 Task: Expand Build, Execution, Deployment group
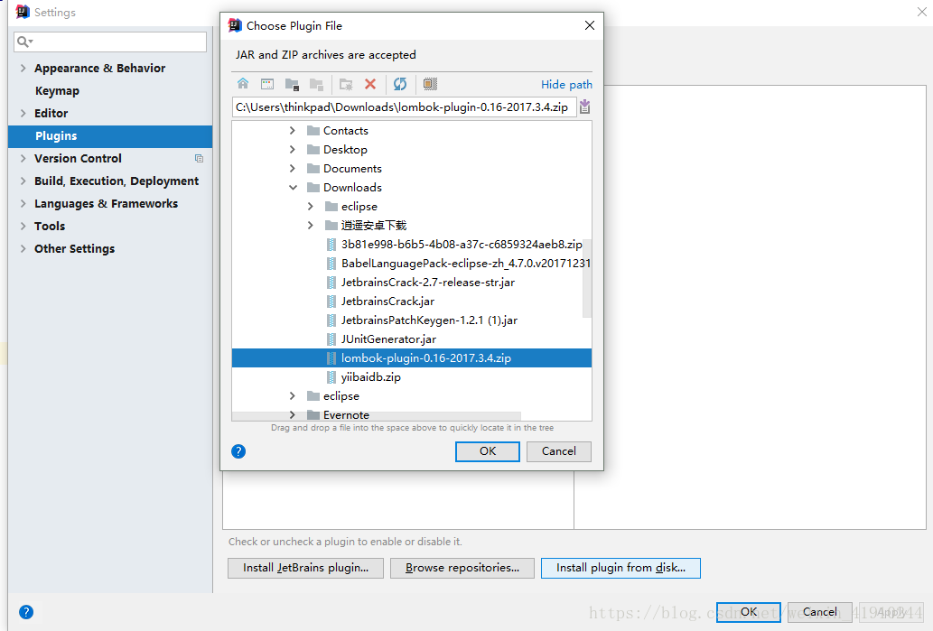pos(23,181)
